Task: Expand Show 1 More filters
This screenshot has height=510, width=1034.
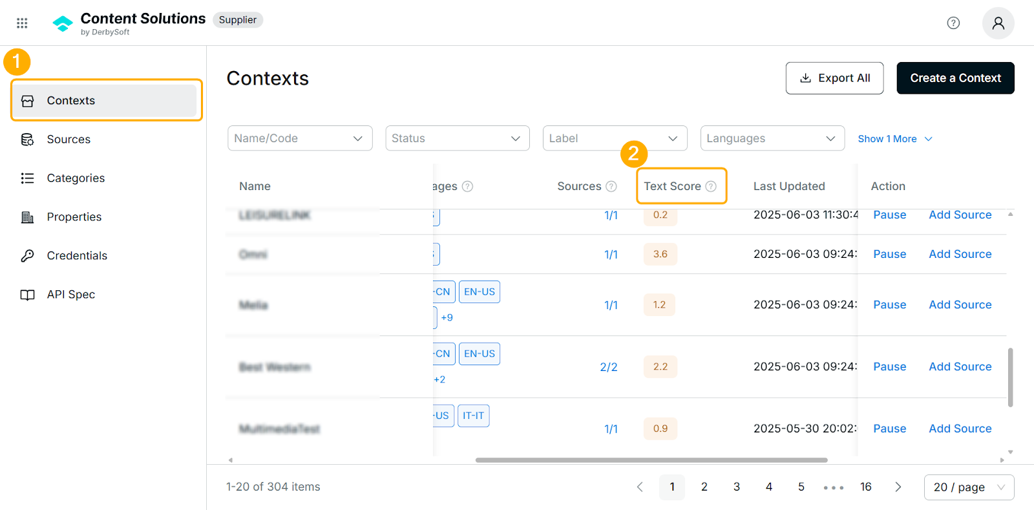Action: coord(895,139)
